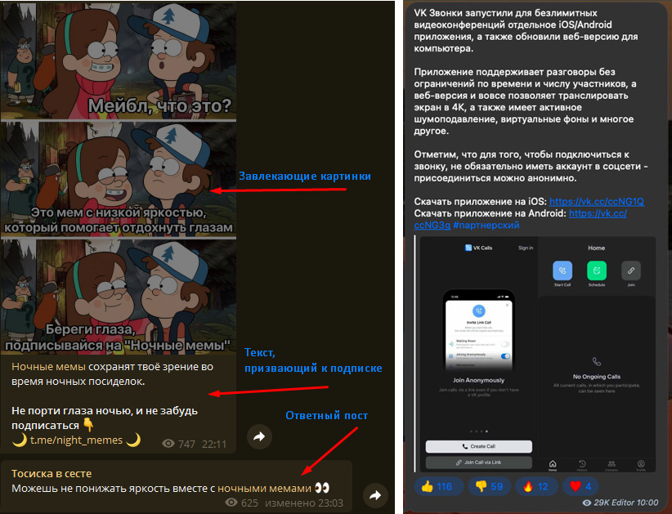Image resolution: width=672 pixels, height=514 pixels.
Task: Click the History tab icon in the VK Calls preview
Action: pyautogui.click(x=582, y=464)
